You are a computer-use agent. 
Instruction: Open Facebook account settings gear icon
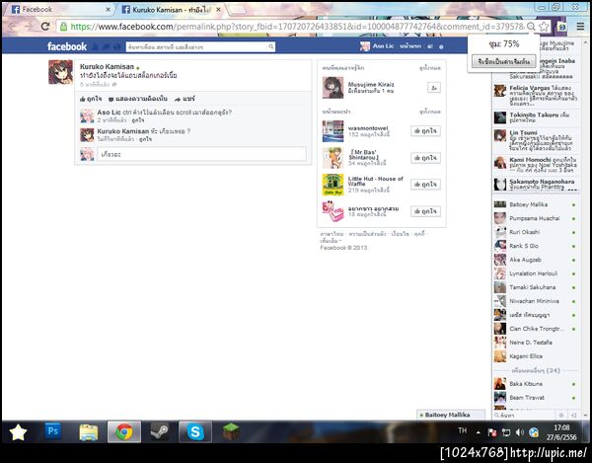click(441, 46)
